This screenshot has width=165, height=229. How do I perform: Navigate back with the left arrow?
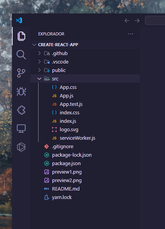point(127,21)
